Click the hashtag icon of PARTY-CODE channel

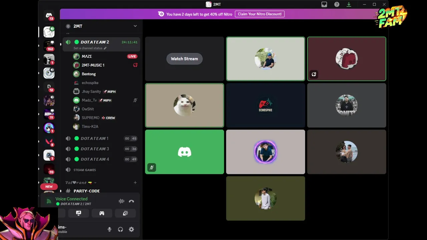[68, 191]
